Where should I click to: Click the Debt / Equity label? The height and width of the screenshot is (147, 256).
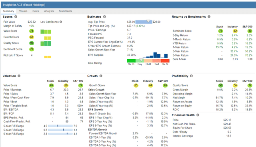point(180,132)
